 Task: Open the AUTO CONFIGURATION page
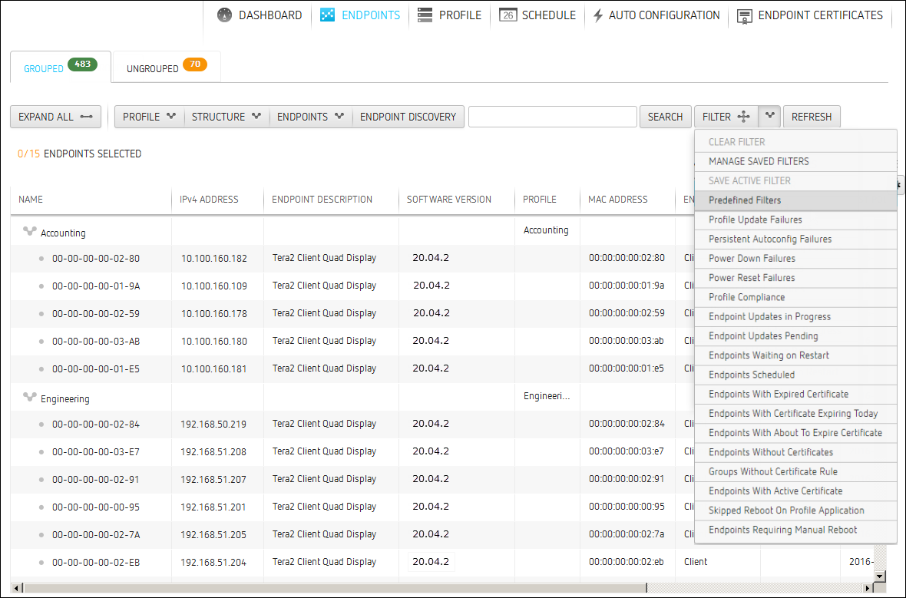[656, 15]
